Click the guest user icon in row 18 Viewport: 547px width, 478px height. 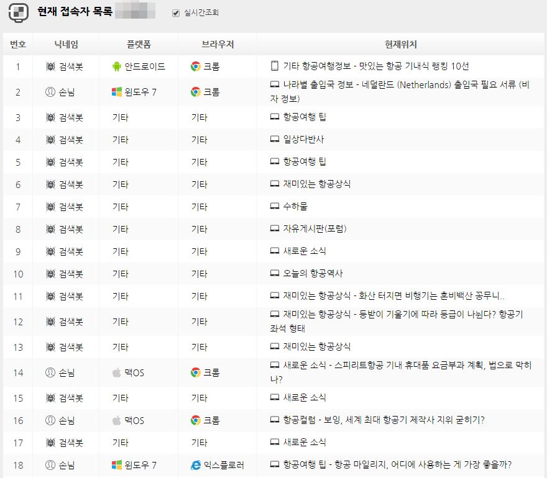pos(50,465)
